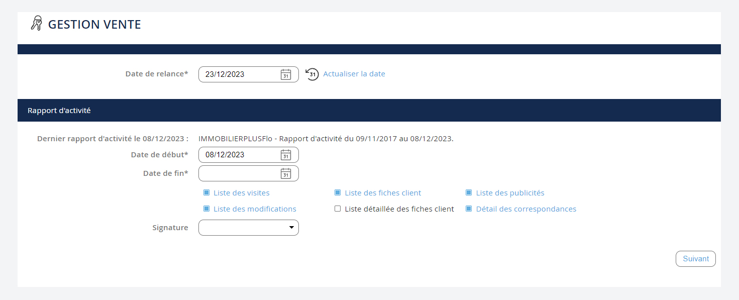Enable Liste détaillée des fiches client checkbox
Image resolution: width=739 pixels, height=300 pixels.
(x=338, y=209)
